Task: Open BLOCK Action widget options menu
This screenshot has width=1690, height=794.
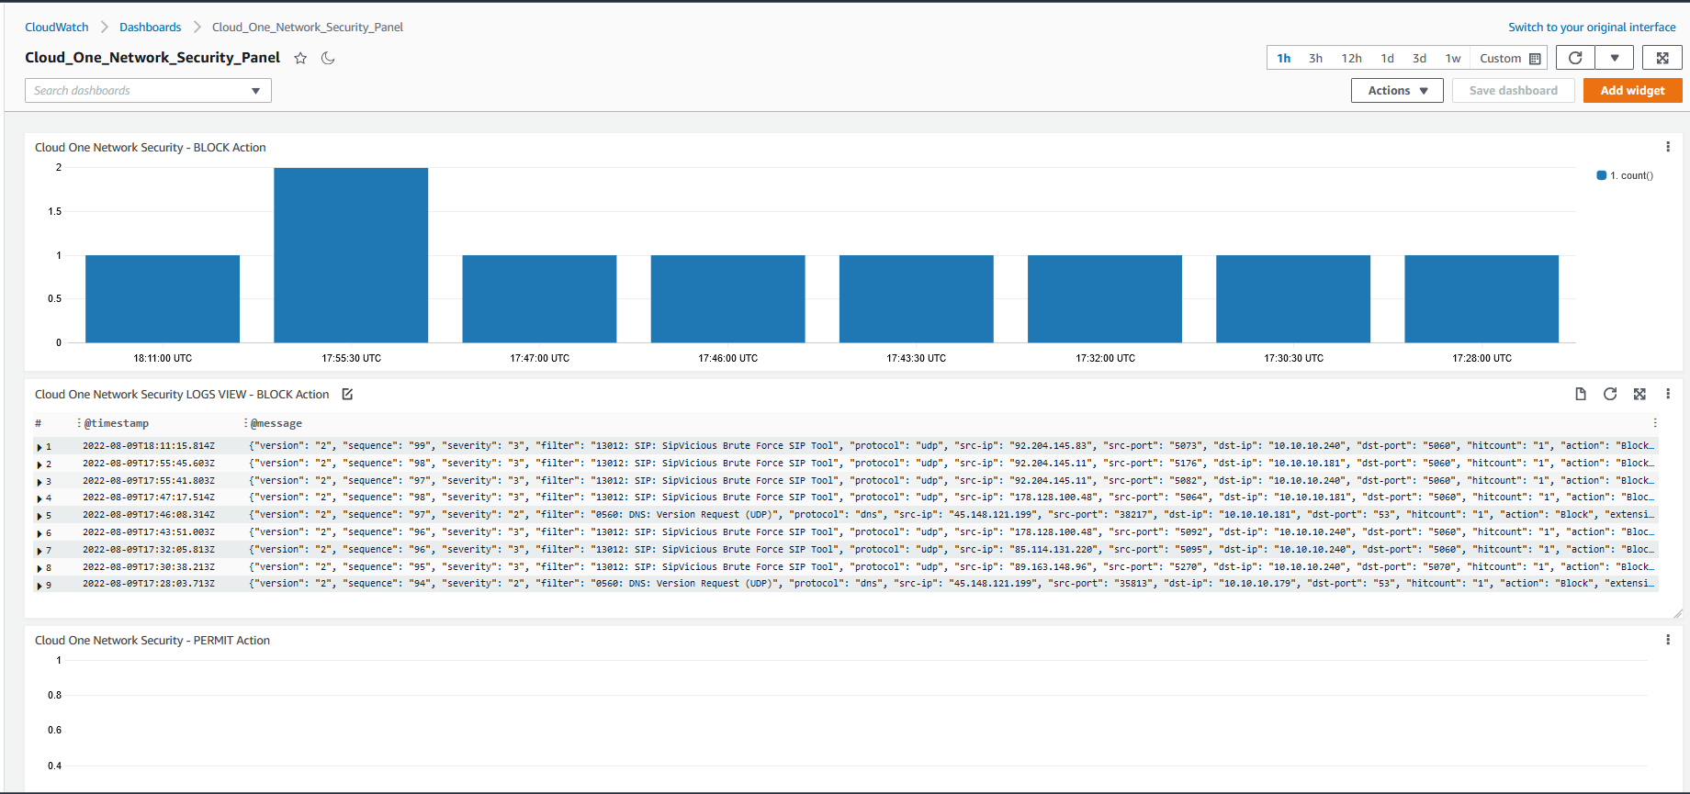Action: click(x=1668, y=147)
